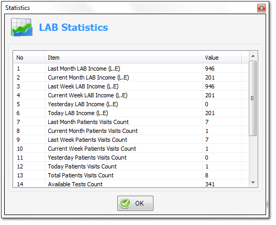
Task: Click the LAB Statistics chart icon
Action: pyautogui.click(x=22, y=28)
